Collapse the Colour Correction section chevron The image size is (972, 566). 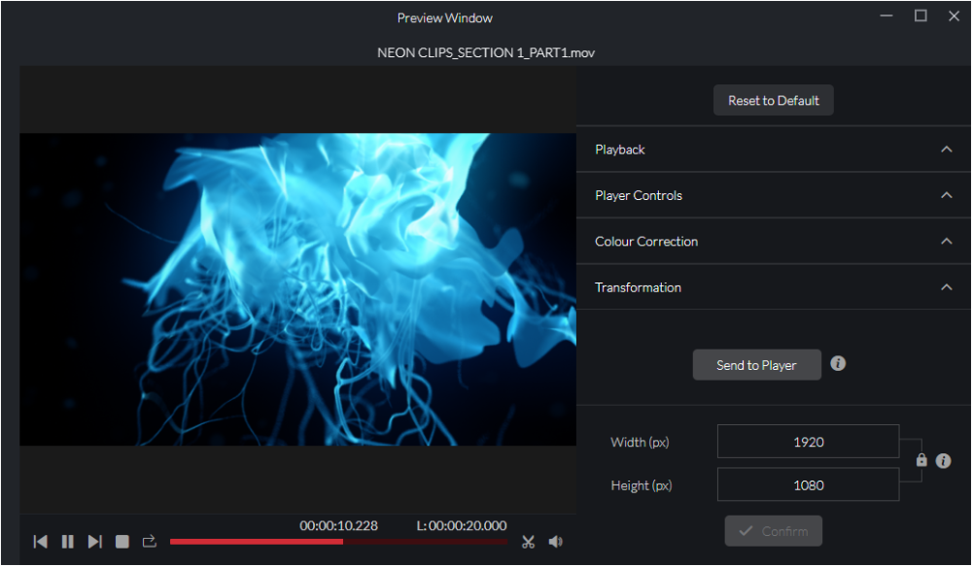[946, 242]
